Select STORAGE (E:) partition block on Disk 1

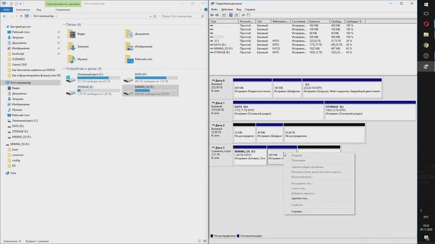pos(370,110)
